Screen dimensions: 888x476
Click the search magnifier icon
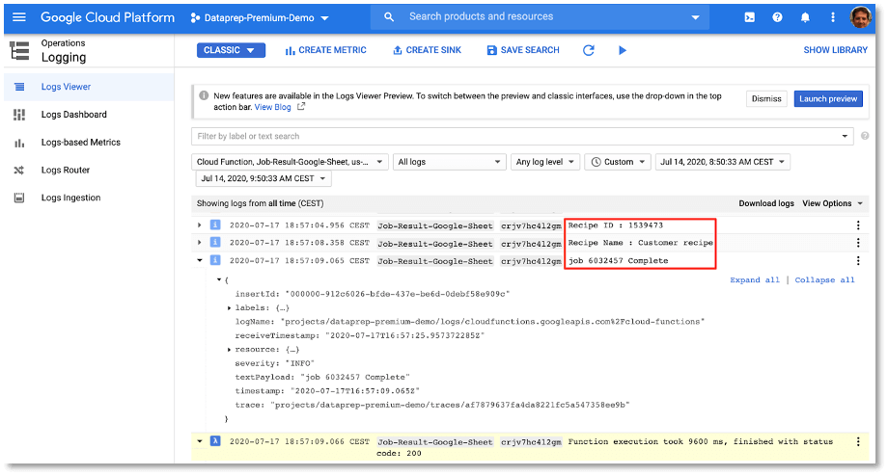pos(388,17)
